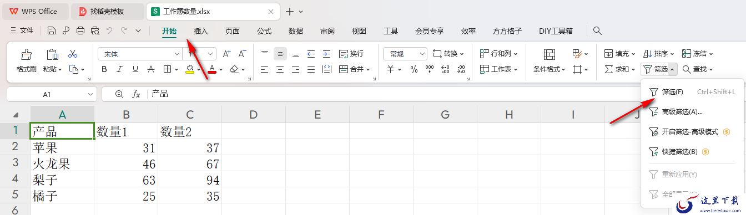
Task: Toggle Center horizontal alignment
Action: point(280,69)
